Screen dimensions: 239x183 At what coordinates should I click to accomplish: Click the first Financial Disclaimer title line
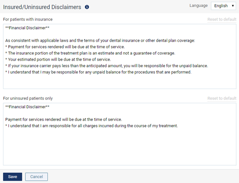[27, 28]
